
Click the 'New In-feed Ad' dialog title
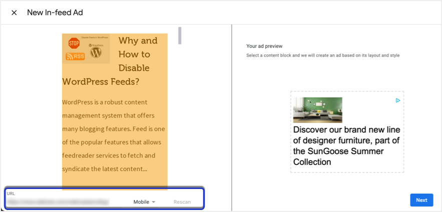[x=55, y=12]
